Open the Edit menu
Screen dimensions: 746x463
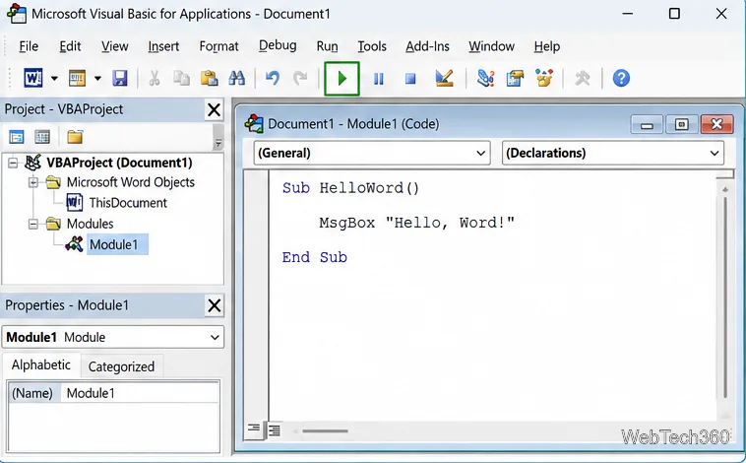pos(70,46)
